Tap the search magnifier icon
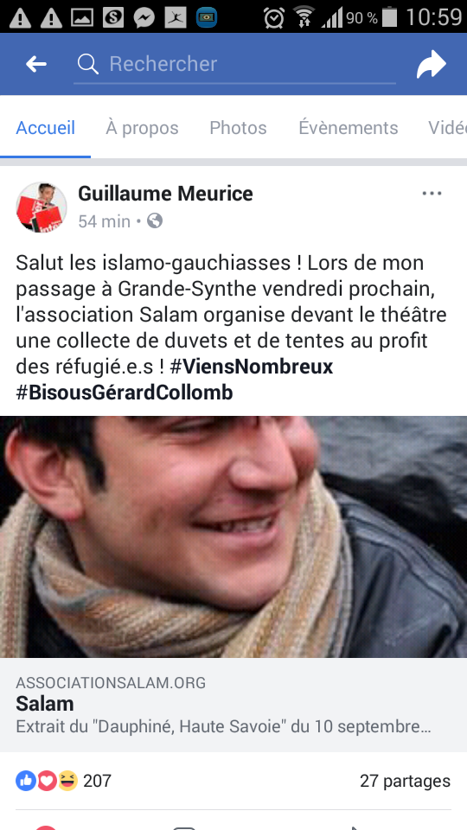 (88, 64)
